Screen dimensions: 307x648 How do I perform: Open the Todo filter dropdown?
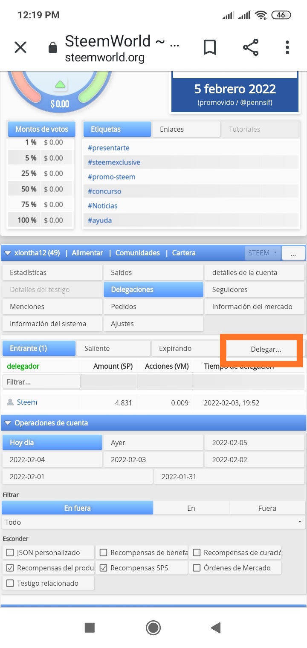153,522
